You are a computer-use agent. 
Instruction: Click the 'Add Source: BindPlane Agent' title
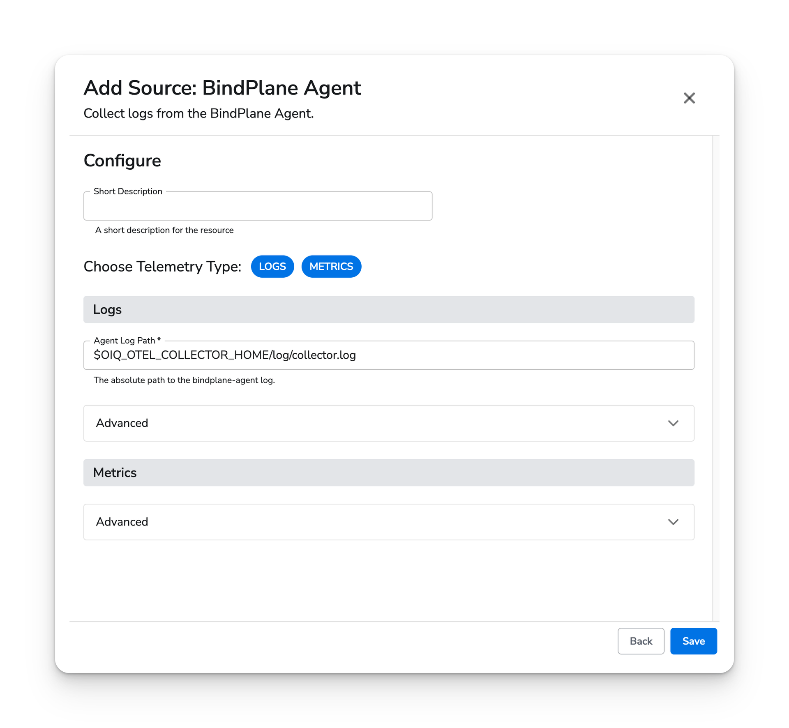click(222, 88)
